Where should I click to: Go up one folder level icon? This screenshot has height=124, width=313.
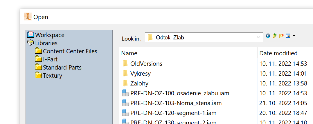click(274, 36)
